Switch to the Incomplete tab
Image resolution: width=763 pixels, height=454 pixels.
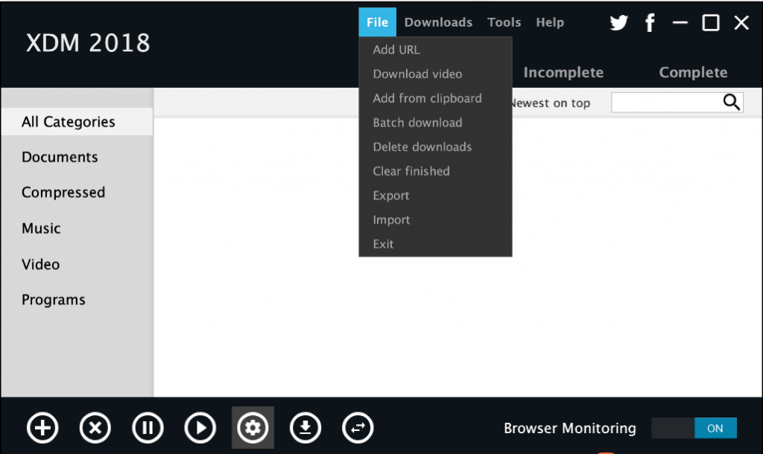pyautogui.click(x=563, y=72)
